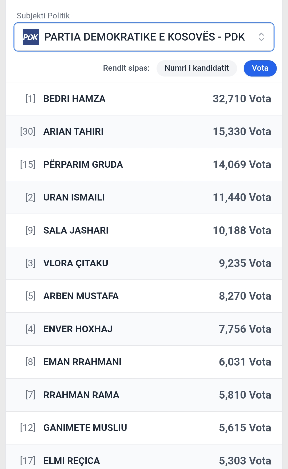Select GANIMETE MUSLIU candidate row
The image size is (288, 469).
click(x=144, y=428)
